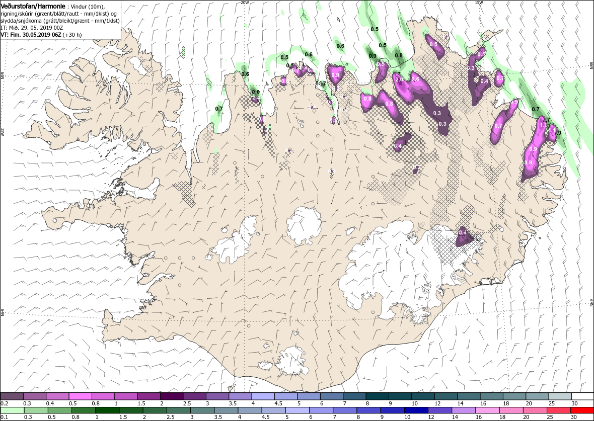594x421 pixels.
Task: Pick the darkest purple 2–2.5 upper legend swatch
Action: (x=172, y=396)
